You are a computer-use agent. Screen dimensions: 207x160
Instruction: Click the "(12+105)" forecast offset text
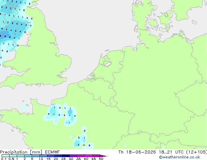point(197,152)
